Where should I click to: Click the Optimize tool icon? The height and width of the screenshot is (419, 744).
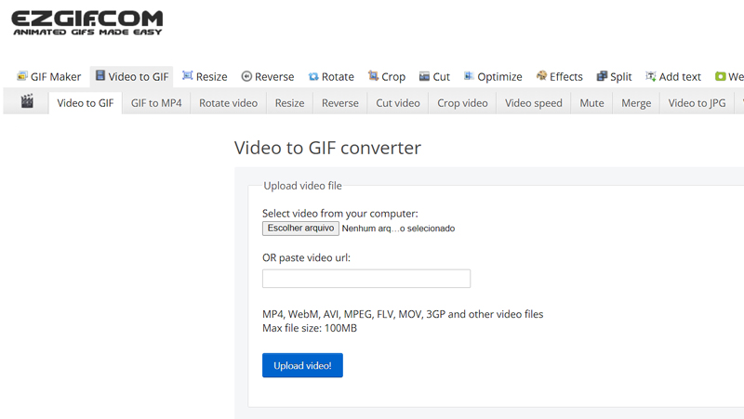(469, 76)
